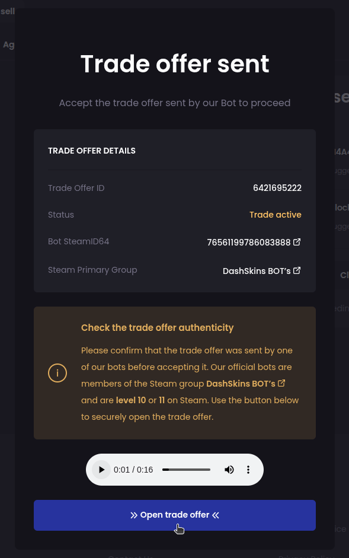
Task: Click the partially visible sell menu item
Action: click(7, 11)
